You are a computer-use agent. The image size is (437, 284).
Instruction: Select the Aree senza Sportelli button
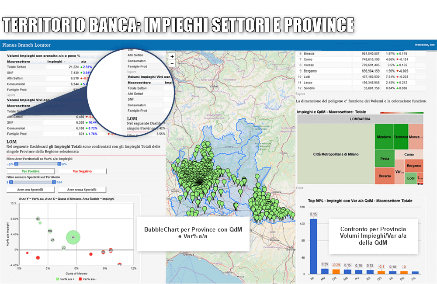[x=82, y=190]
